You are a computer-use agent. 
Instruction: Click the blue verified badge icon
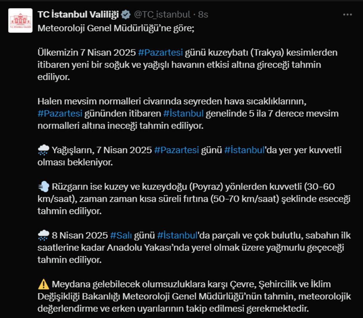126,15
